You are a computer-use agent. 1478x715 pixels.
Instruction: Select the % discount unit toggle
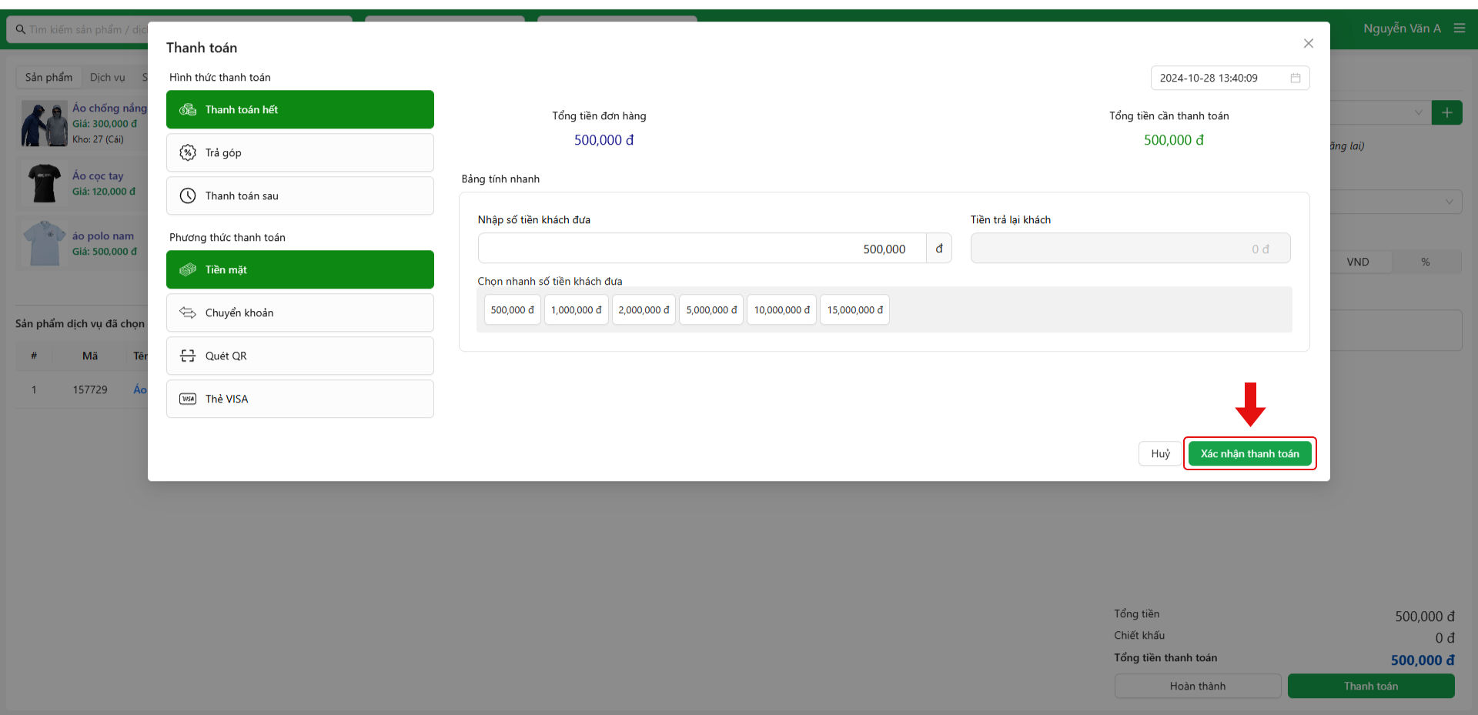[x=1426, y=262]
